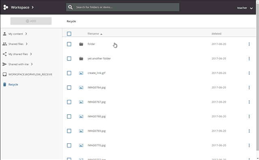Open options menu for 'yet another folder'

pos(249,58)
